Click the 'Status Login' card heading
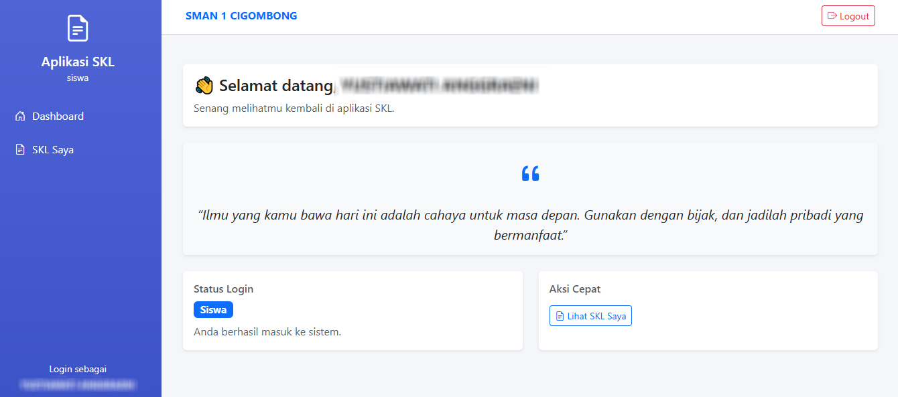The image size is (898, 397). [x=224, y=289]
